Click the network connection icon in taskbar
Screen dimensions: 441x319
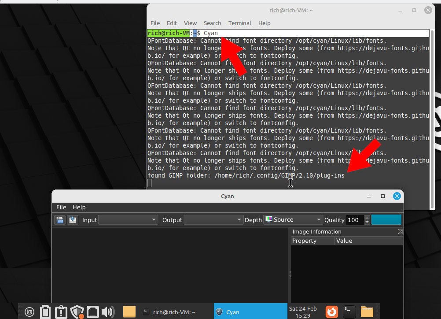coord(92,312)
